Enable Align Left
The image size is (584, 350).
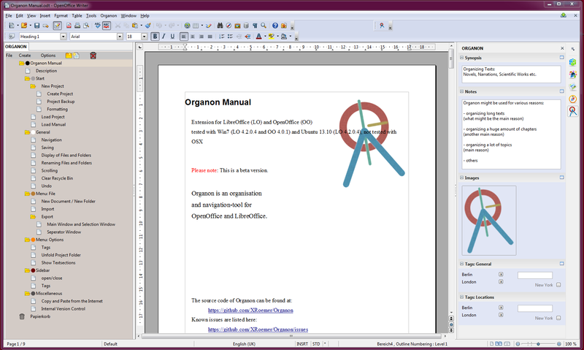coord(184,37)
